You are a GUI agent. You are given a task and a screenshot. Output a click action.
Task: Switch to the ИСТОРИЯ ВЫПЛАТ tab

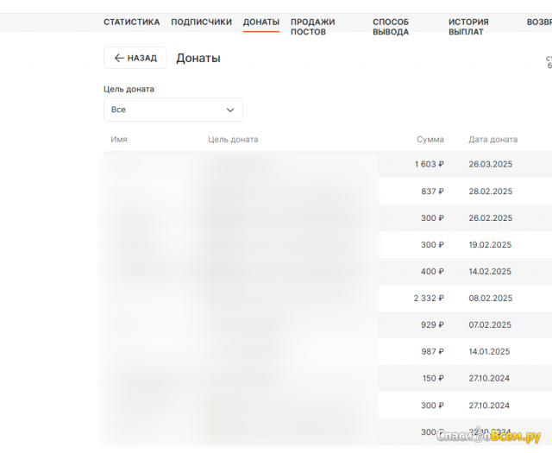click(468, 27)
